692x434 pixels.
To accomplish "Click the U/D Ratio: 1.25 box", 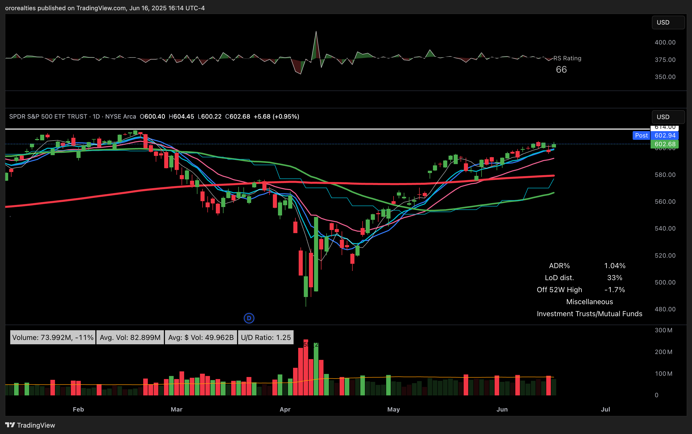I will pyautogui.click(x=266, y=337).
